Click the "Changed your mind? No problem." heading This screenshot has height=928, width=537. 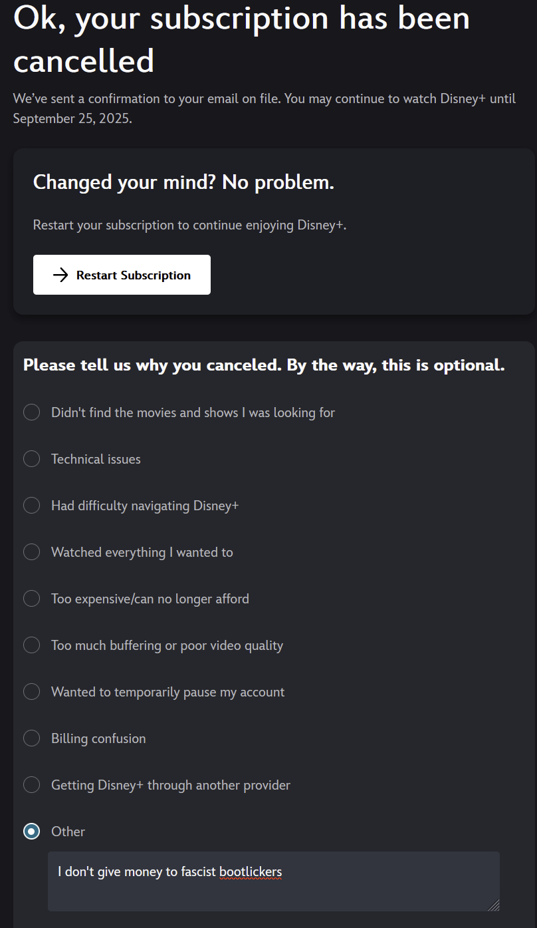coord(183,182)
